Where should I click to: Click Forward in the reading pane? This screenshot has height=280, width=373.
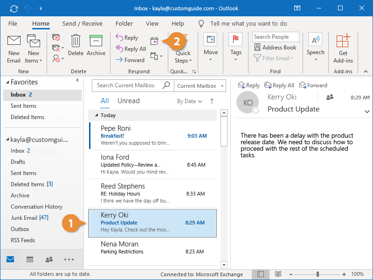click(313, 85)
